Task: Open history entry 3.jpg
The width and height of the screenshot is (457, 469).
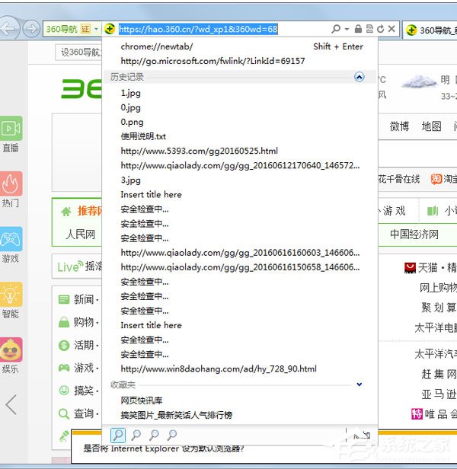Action: point(130,180)
